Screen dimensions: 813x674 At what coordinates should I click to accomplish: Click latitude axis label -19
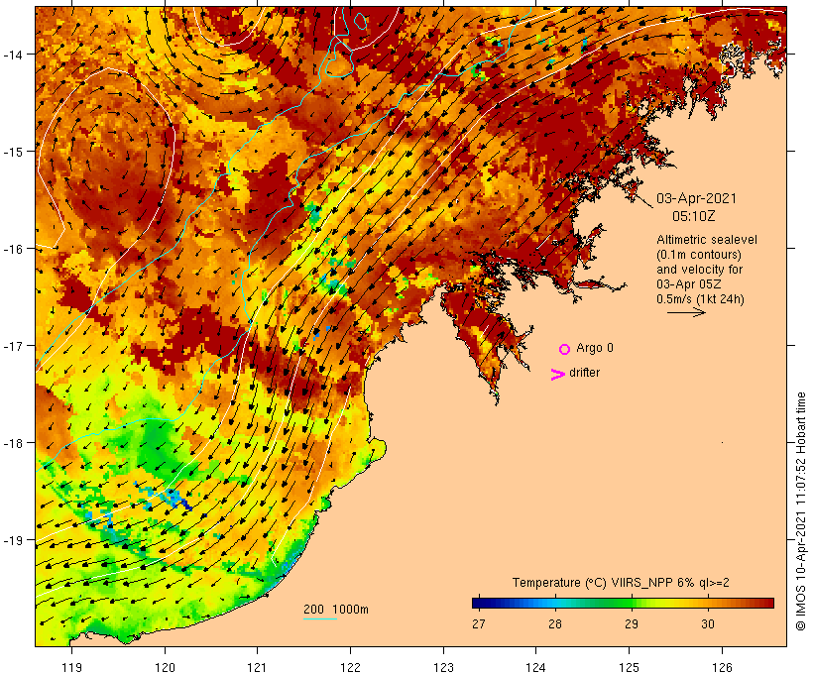click(x=13, y=540)
